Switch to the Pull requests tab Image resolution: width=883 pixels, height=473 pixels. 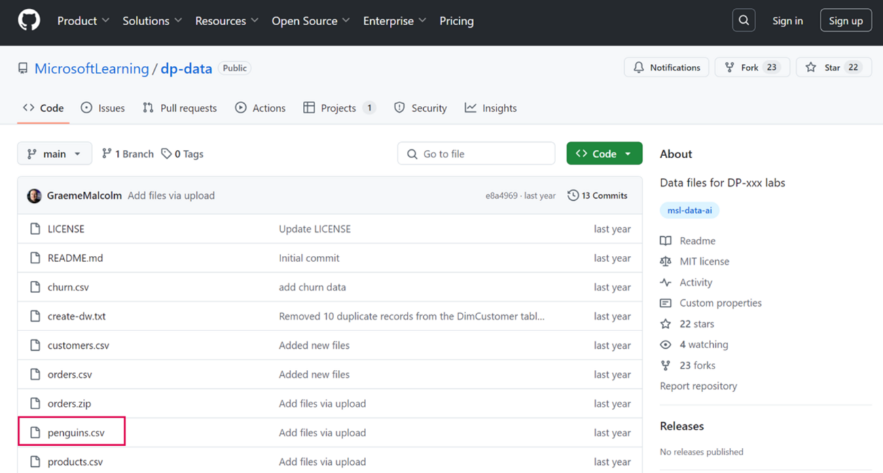pos(180,108)
